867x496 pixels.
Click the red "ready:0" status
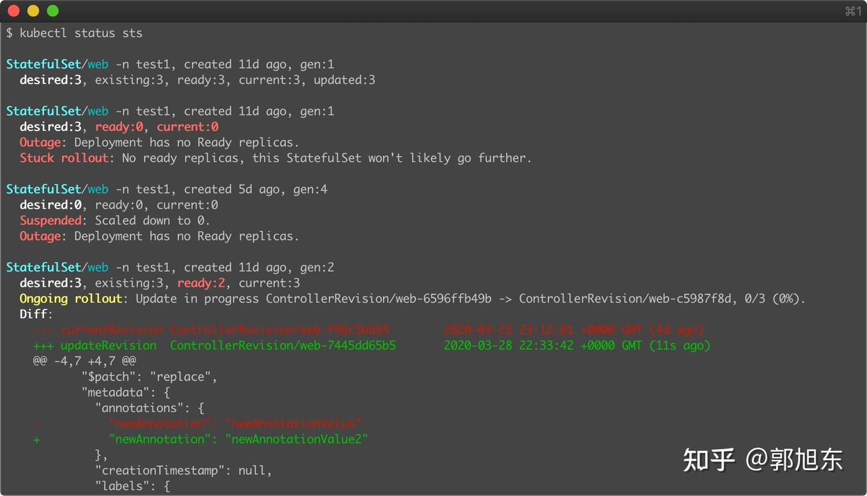(119, 127)
